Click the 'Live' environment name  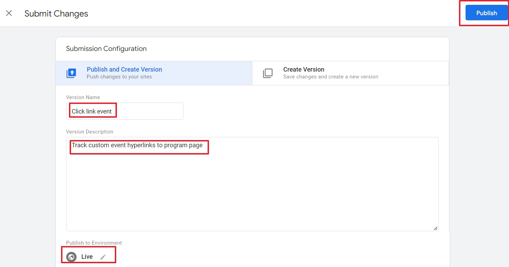coord(87,257)
